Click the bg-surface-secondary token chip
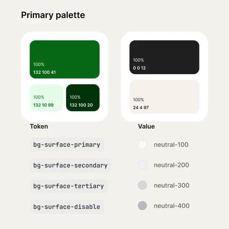The width and height of the screenshot is (229, 229). coord(71,166)
